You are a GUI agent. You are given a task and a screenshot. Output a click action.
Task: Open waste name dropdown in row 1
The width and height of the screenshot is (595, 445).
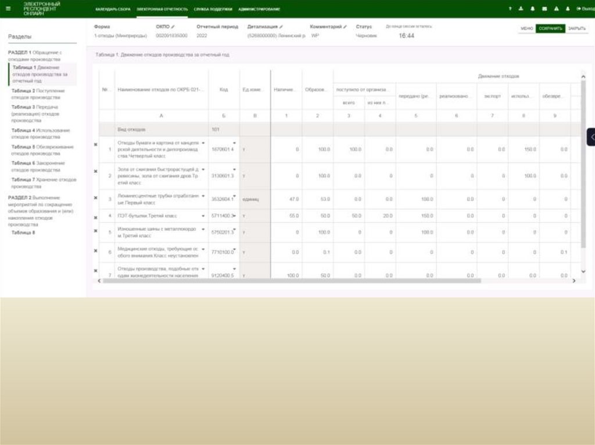203,143
